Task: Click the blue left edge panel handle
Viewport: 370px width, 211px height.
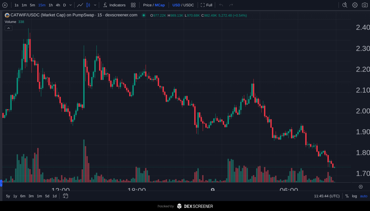Action: (x=1, y=183)
